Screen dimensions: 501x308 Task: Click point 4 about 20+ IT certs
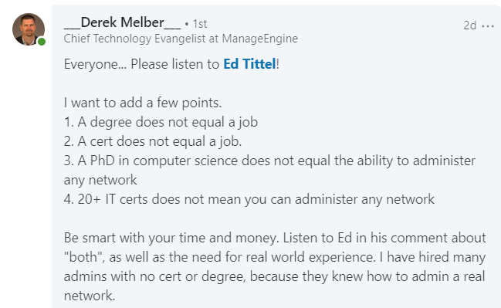[249, 199]
